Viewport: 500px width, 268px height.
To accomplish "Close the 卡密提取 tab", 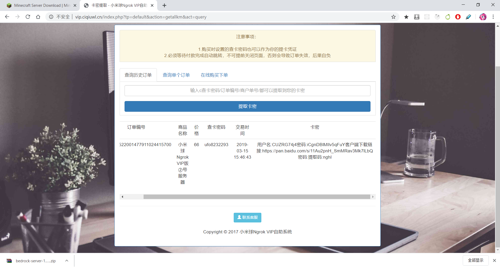I will coord(152,5).
